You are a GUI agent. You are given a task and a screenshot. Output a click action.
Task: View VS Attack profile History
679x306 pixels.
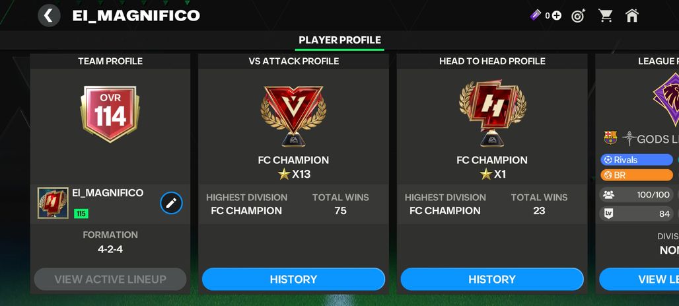tap(294, 279)
